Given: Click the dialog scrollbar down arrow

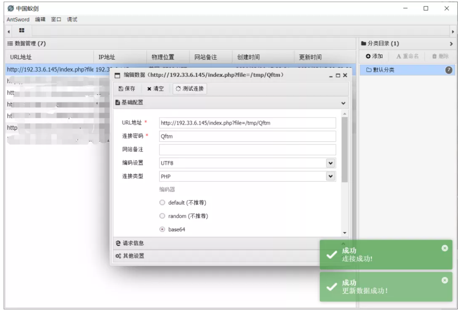Looking at the screenshot, I should pos(345,233).
